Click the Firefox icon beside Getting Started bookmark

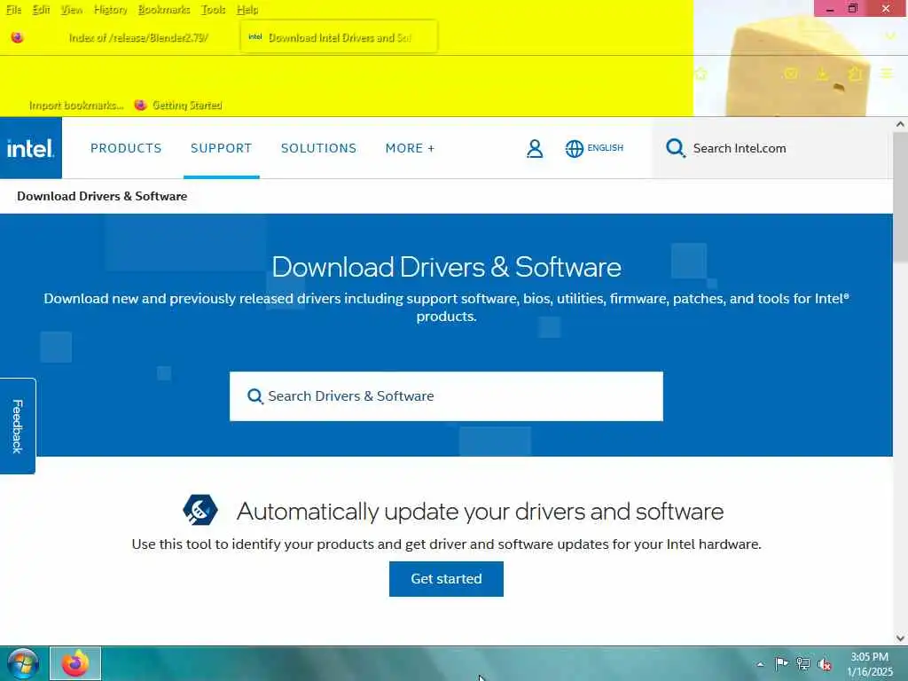click(x=140, y=105)
